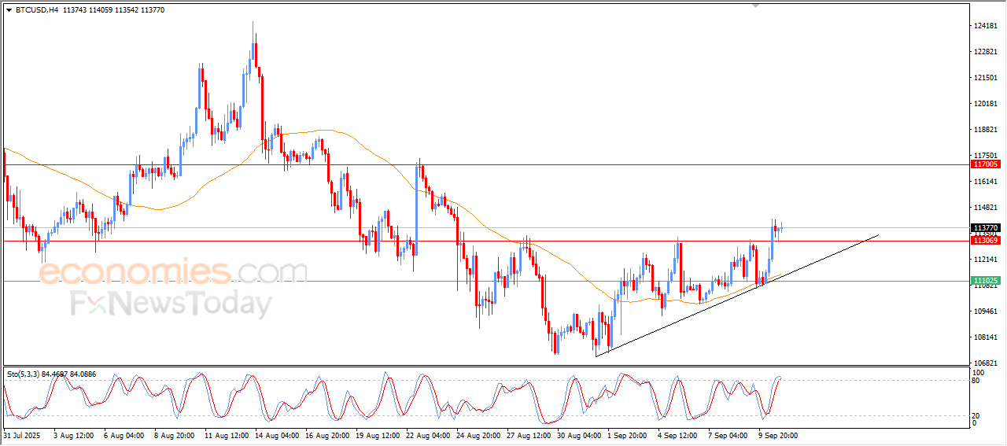Screen dimensions: 1007x446
Task: Click the 11 Aug 12:00 time label
Action: click(227, 435)
